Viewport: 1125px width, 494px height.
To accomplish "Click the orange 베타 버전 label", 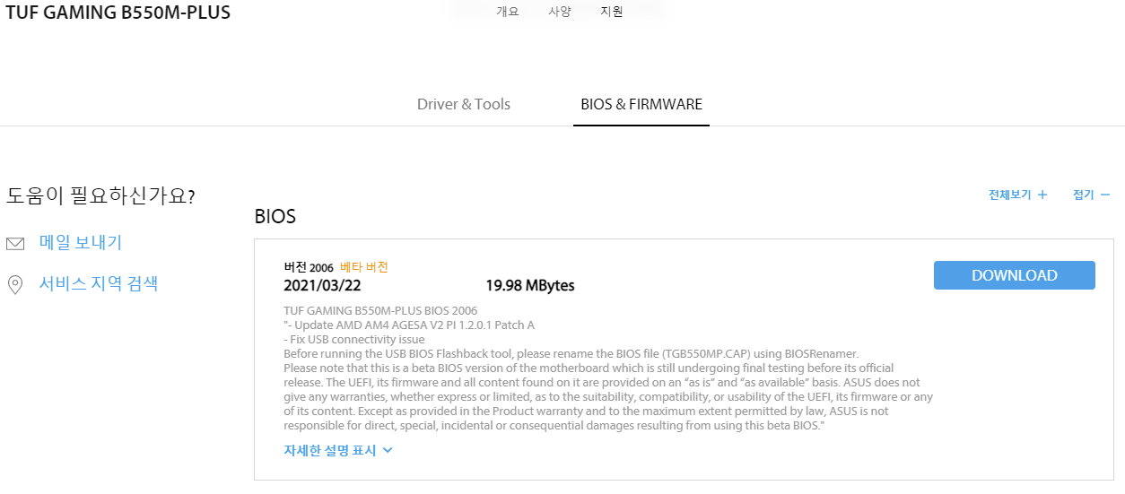I will point(364,267).
